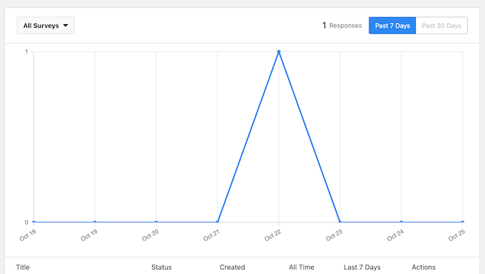Viewport: 485px width, 274px height.
Task: Sort by the Title column header
Action: coord(23,267)
